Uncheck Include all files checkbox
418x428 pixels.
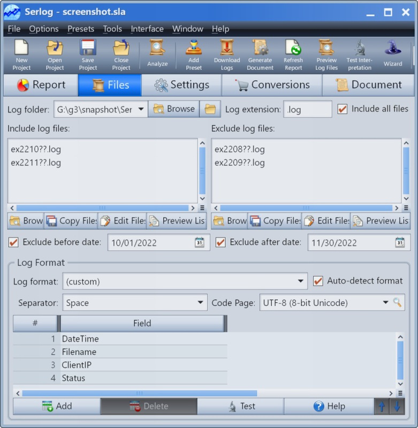click(343, 109)
